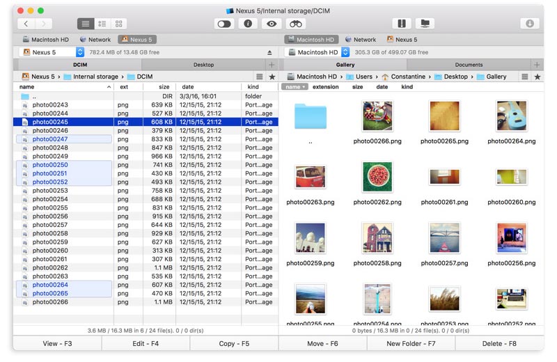Select the photo00259.png thumbnail
Image resolution: width=557 pixels, height=362 pixels.
(311, 237)
